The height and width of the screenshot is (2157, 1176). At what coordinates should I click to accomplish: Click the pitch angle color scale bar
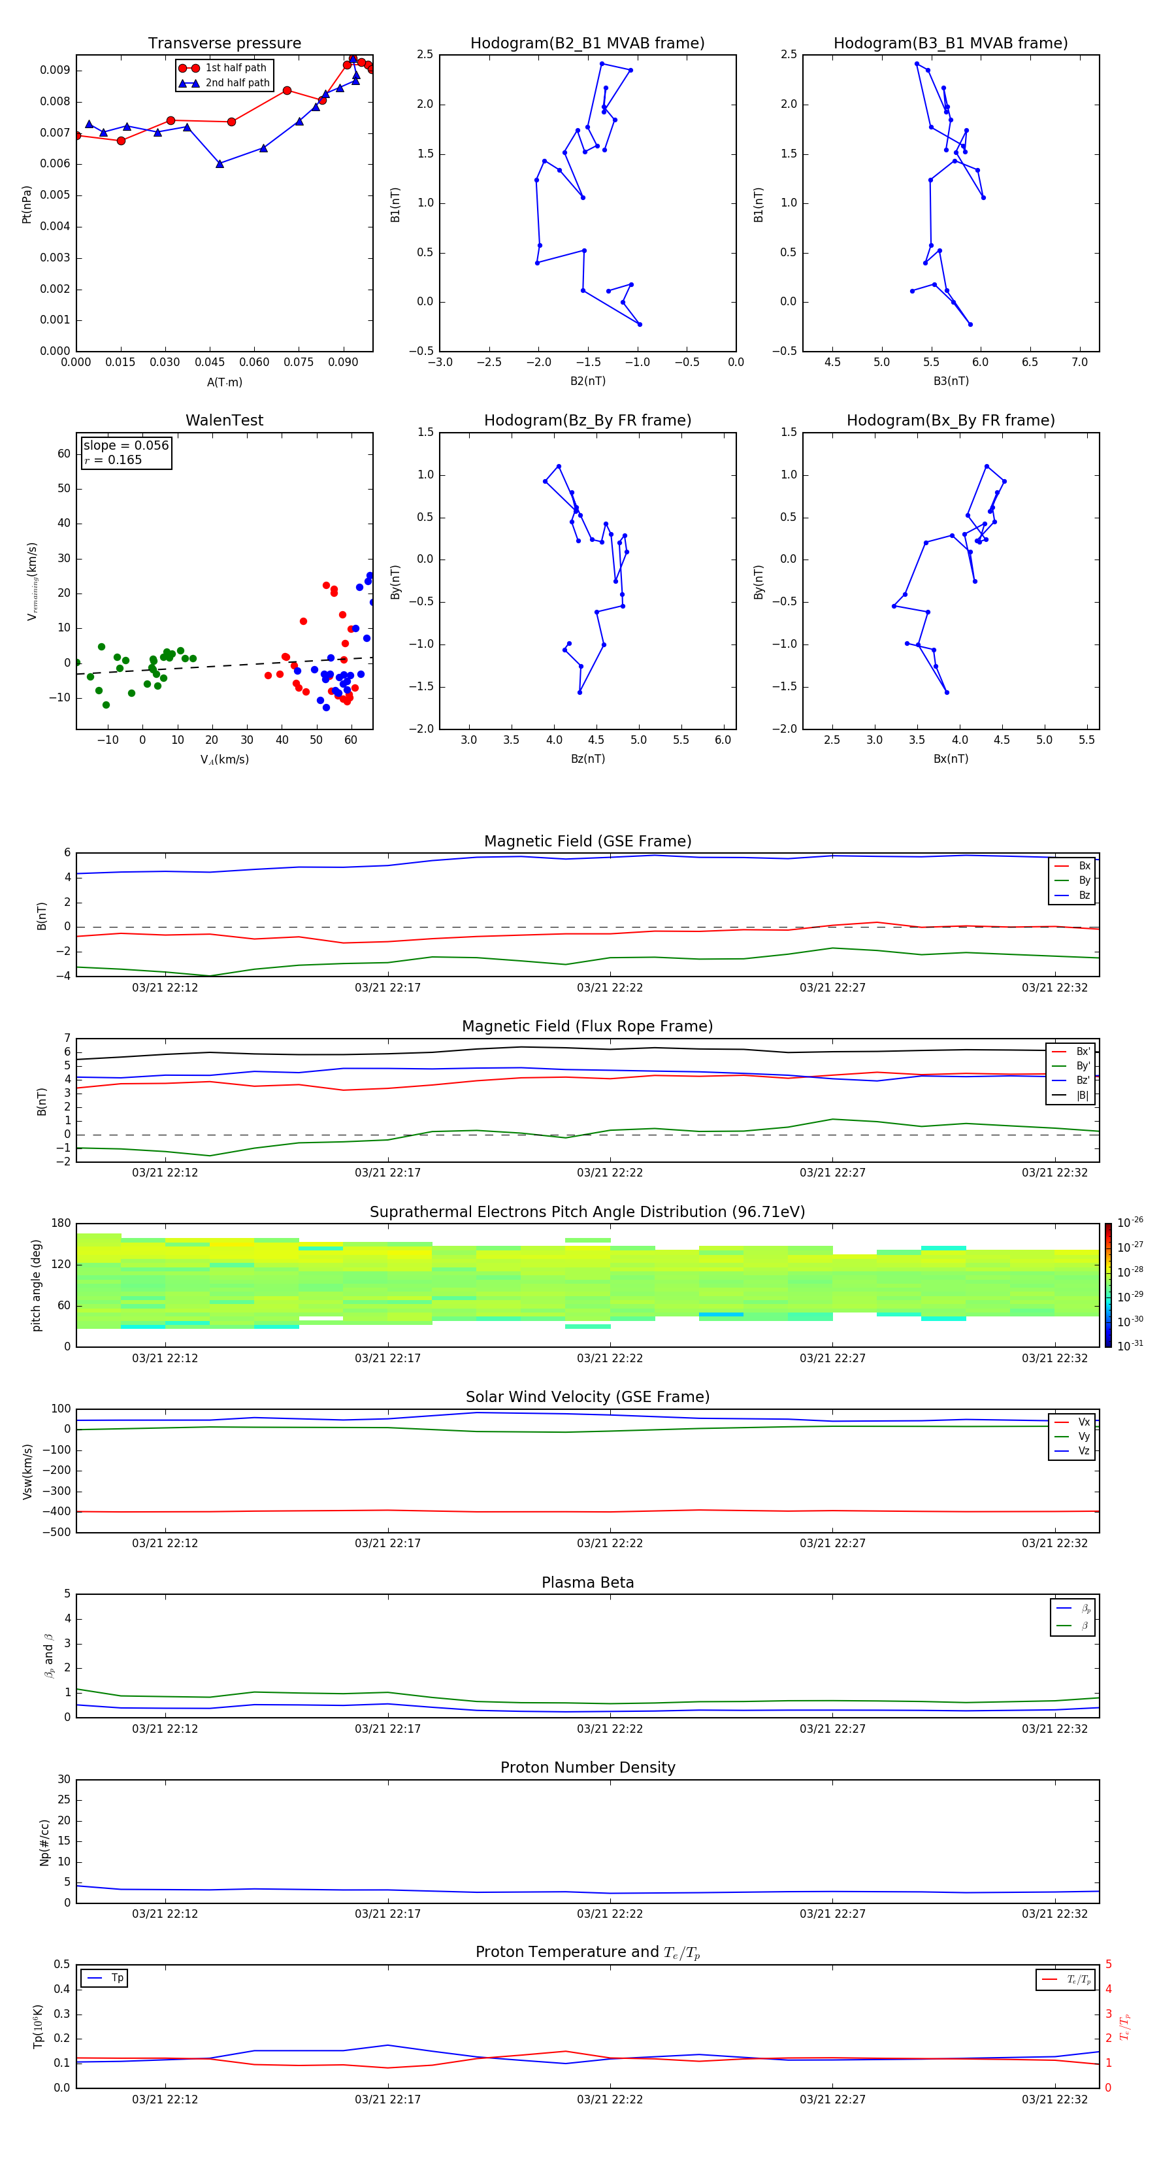1107,1284
